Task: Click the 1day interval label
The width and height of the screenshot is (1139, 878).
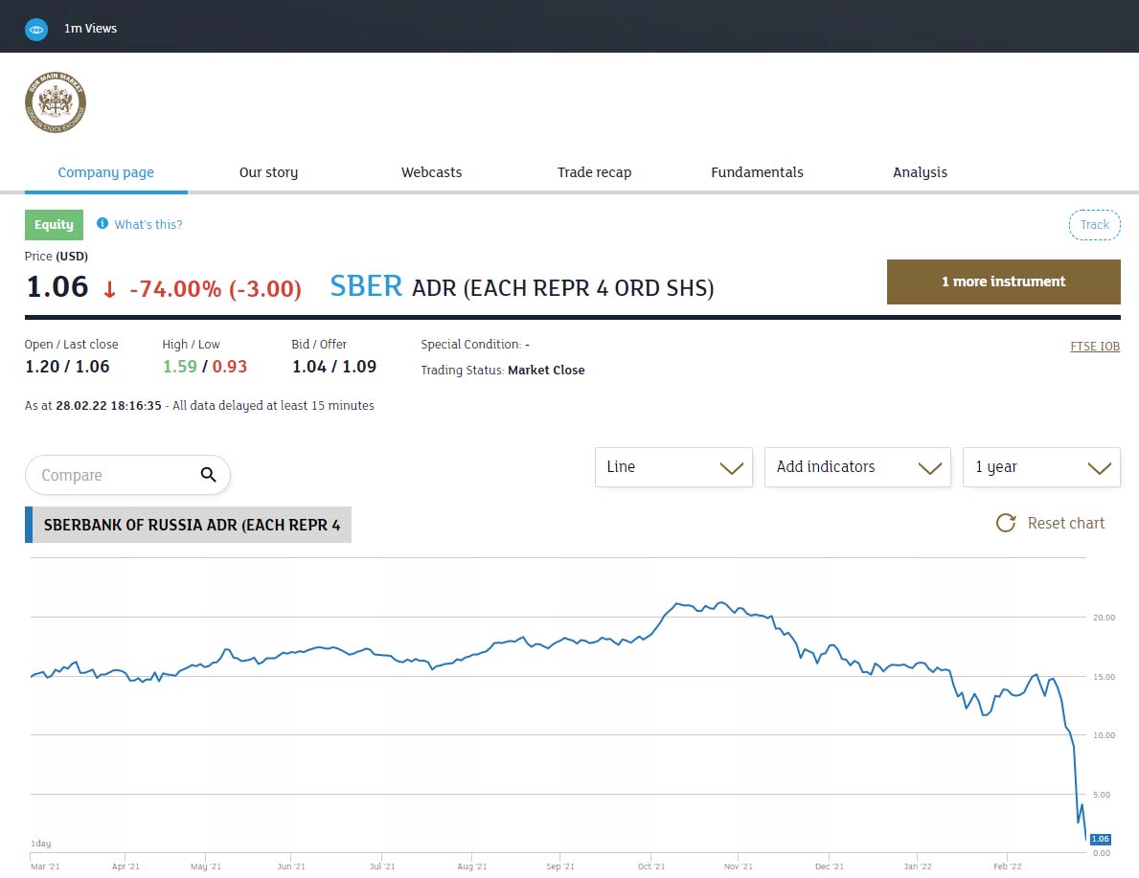Action: coord(40,844)
